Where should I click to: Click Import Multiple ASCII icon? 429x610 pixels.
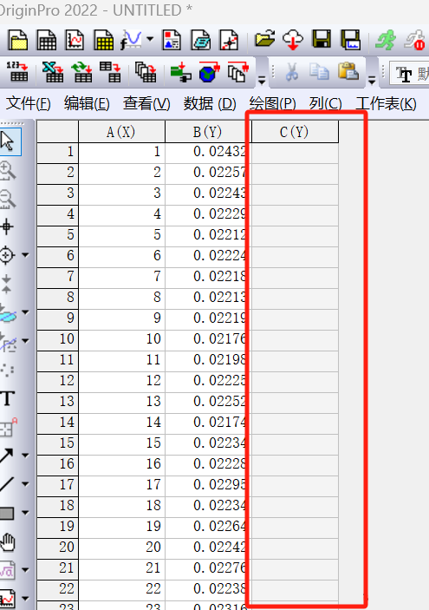point(110,71)
